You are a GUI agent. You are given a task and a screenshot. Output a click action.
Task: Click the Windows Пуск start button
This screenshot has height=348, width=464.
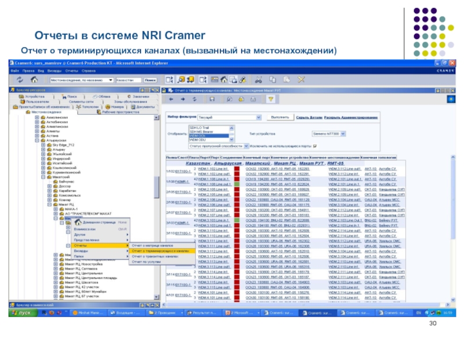click(x=19, y=312)
